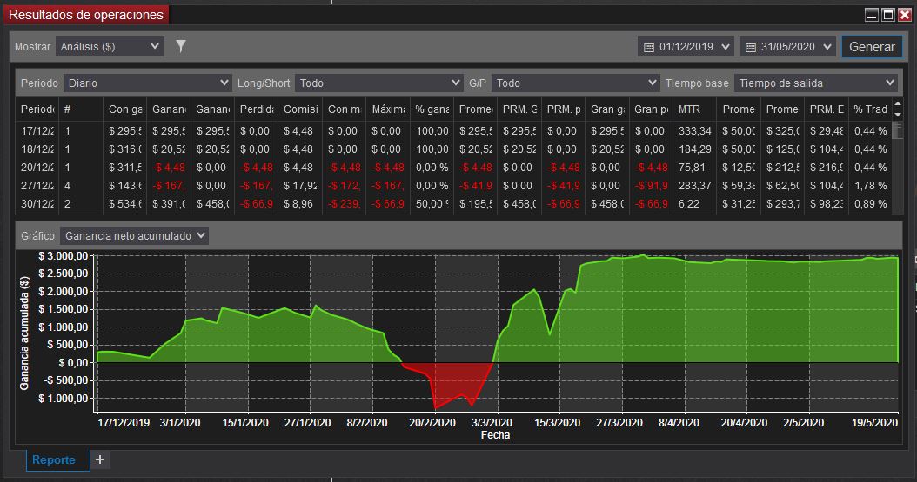
Task: Click chart y-axis label $ 3.000,00
Action: click(x=64, y=255)
